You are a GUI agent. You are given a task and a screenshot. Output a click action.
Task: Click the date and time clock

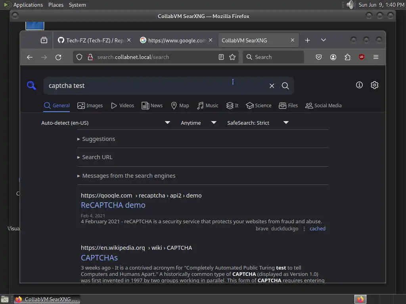pos(381,5)
